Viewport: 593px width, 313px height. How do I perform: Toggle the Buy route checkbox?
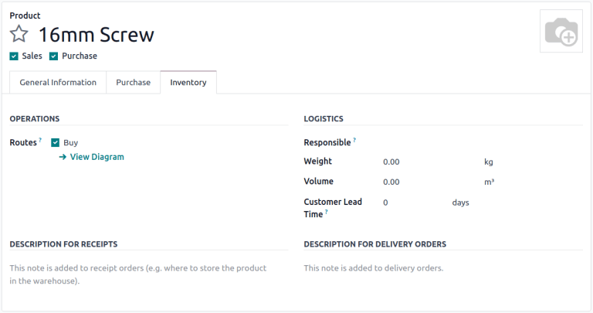pyautogui.click(x=56, y=143)
